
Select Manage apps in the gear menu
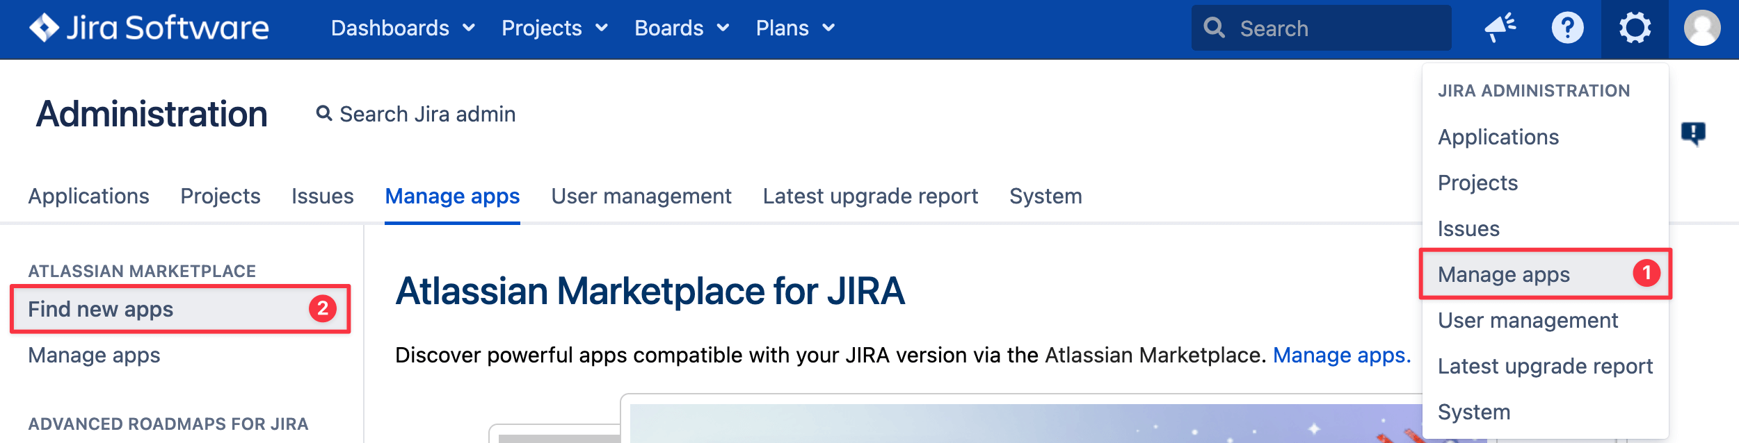1504,274
